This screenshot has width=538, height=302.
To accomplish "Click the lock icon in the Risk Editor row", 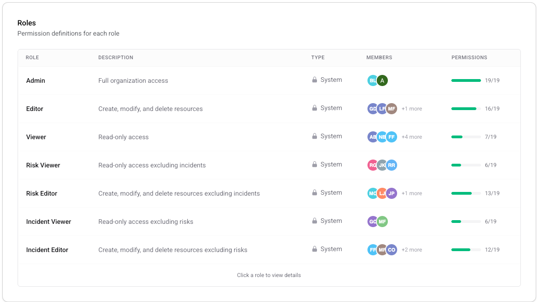I will (314, 193).
